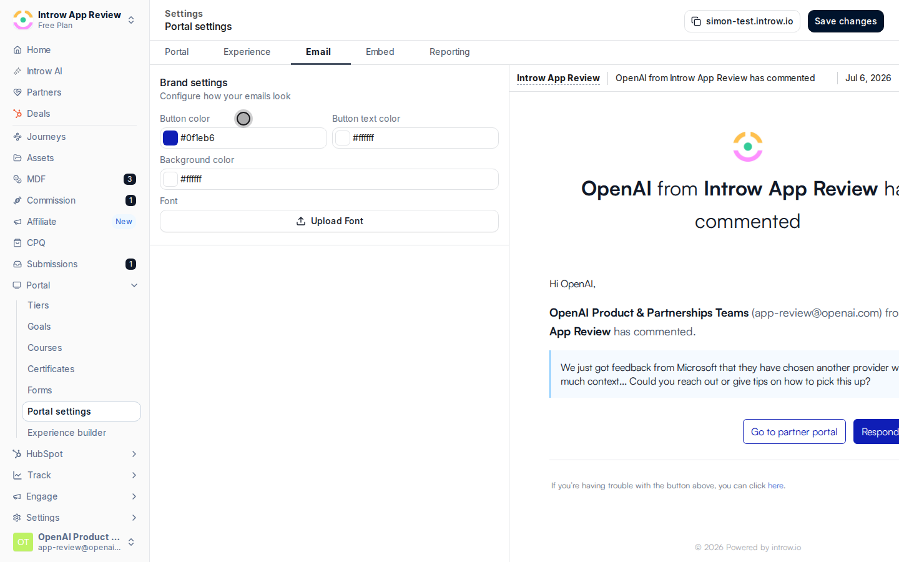Click the Background color hex field
Screen dimensions: 899x562
329,179
